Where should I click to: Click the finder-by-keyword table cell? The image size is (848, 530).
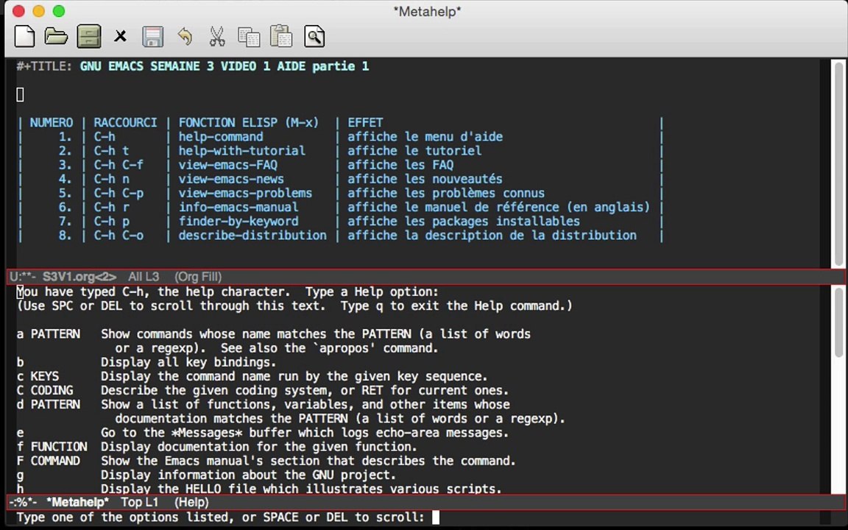coord(238,221)
